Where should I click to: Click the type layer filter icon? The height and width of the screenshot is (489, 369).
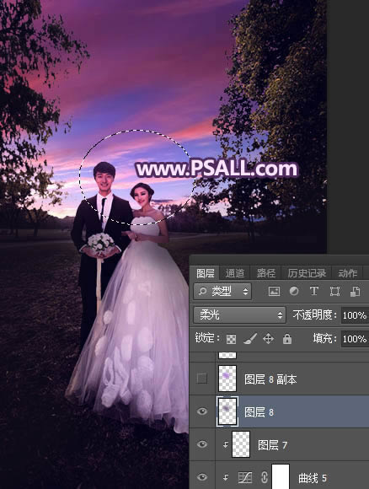click(x=314, y=291)
